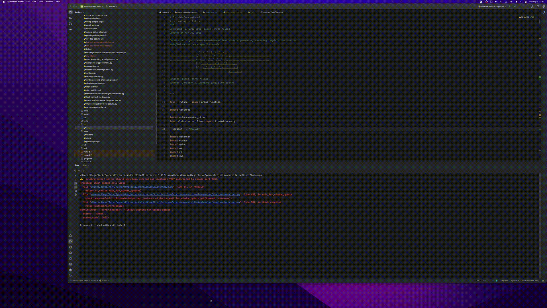Open the Notifications bell panel

(x=544, y=12)
